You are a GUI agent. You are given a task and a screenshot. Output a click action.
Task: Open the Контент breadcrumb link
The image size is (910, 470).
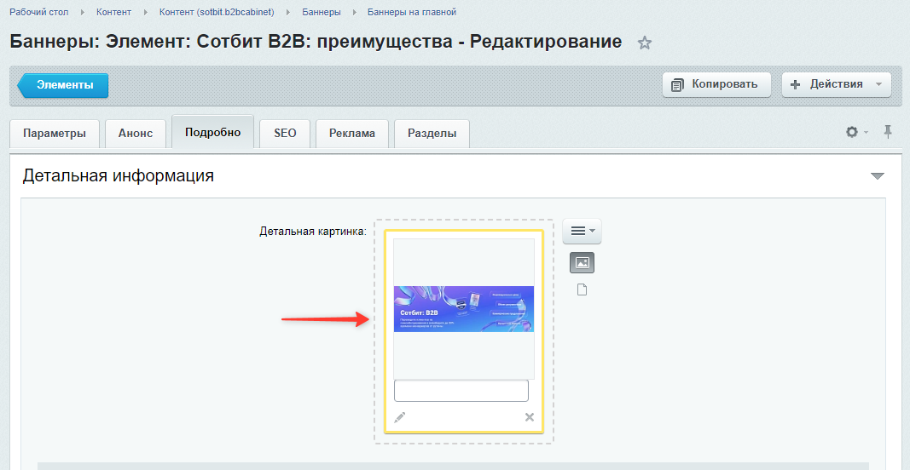tap(113, 12)
